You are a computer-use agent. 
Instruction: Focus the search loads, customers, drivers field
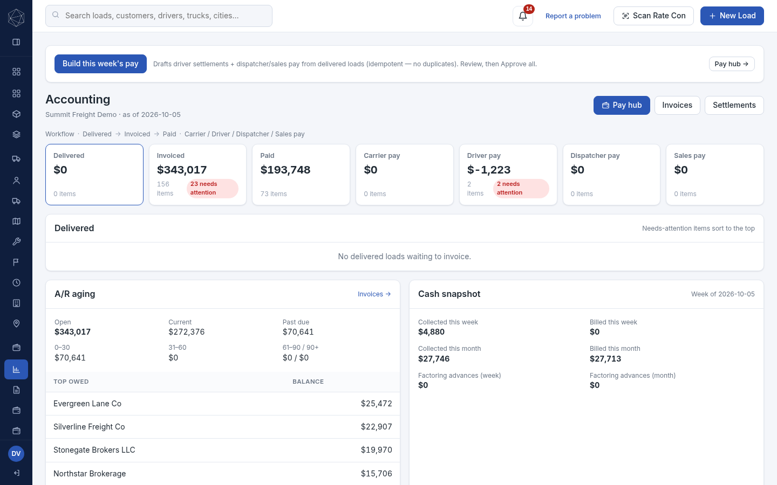tap(159, 16)
